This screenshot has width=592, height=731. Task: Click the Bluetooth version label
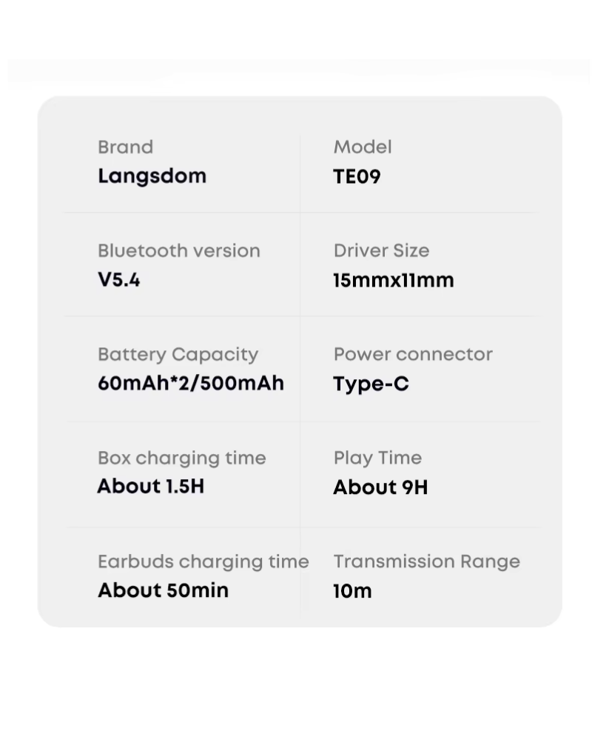pos(179,251)
